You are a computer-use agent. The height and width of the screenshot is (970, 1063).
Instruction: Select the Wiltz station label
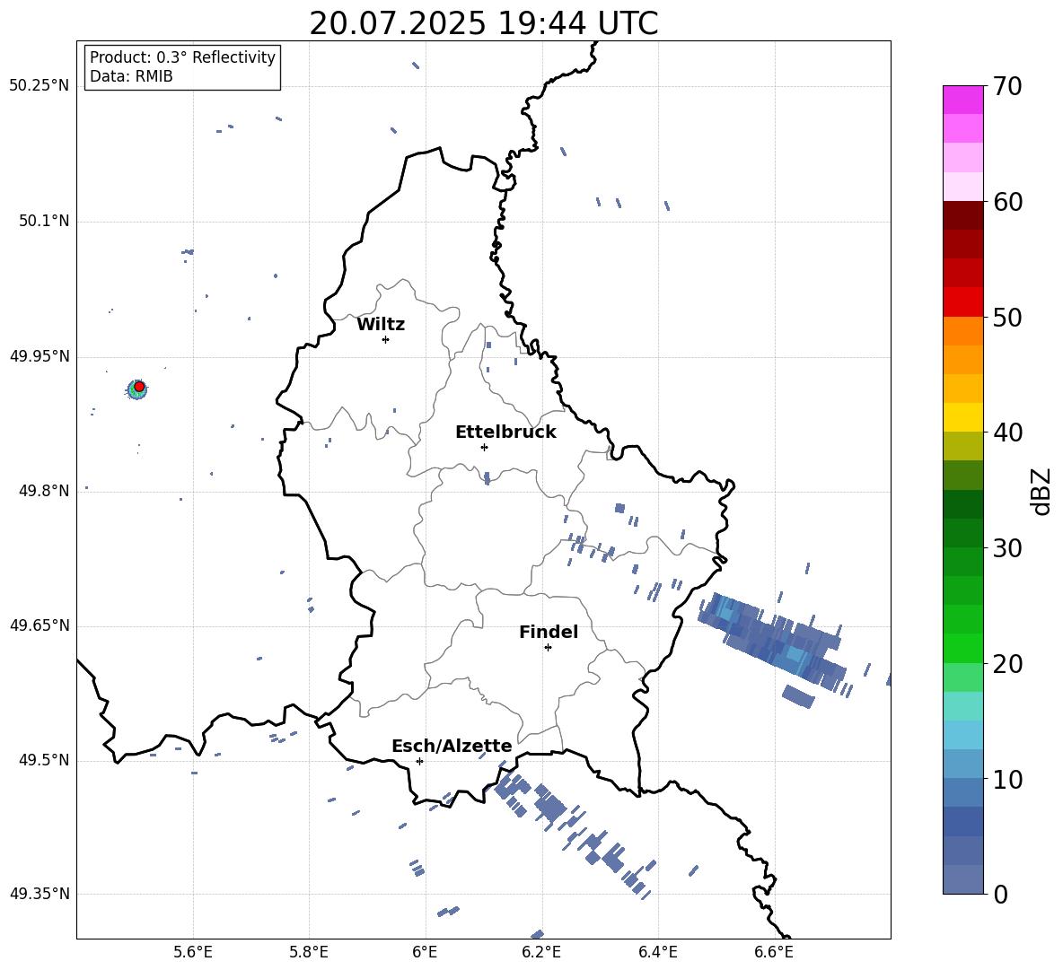point(381,325)
